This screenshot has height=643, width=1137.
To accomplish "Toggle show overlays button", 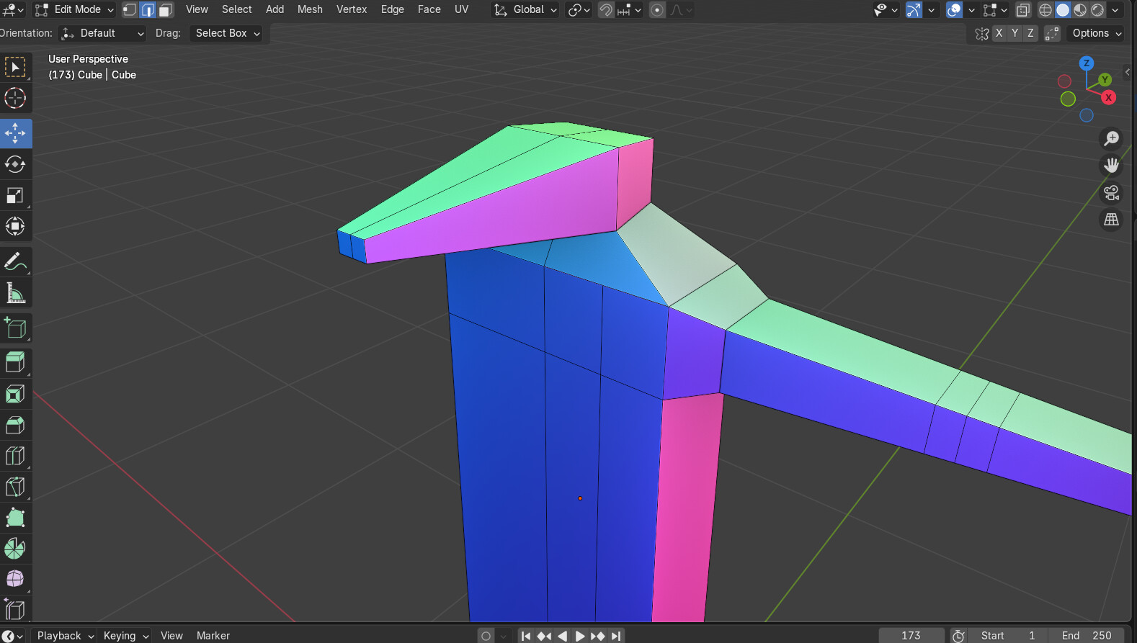I will click(x=954, y=10).
